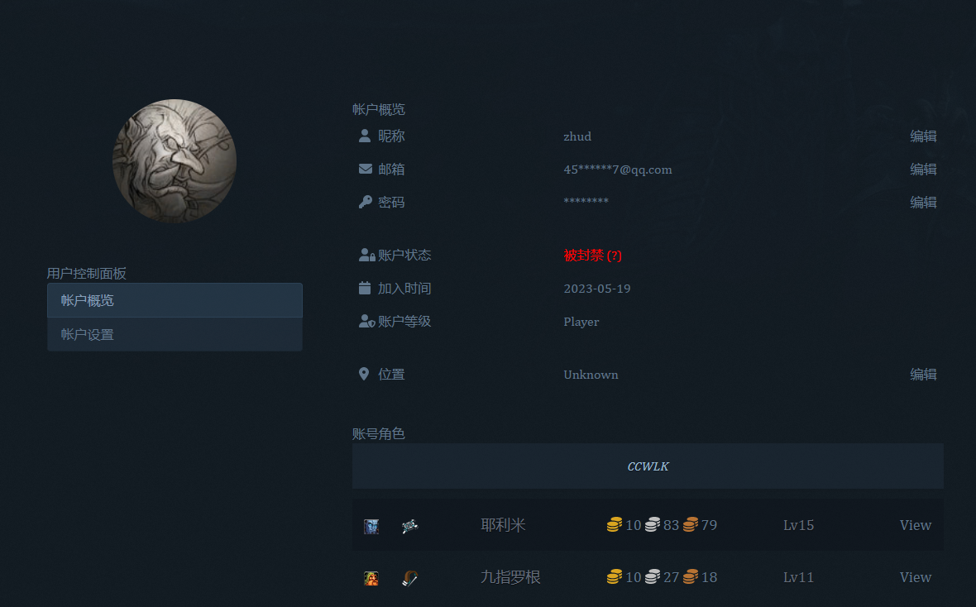The image size is (976, 607).
Task: Click the weapon icon next to 耶利米
Action: [x=410, y=525]
